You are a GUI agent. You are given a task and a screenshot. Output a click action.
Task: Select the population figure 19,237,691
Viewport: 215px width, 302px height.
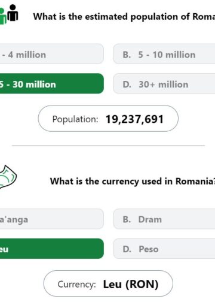[134, 119]
